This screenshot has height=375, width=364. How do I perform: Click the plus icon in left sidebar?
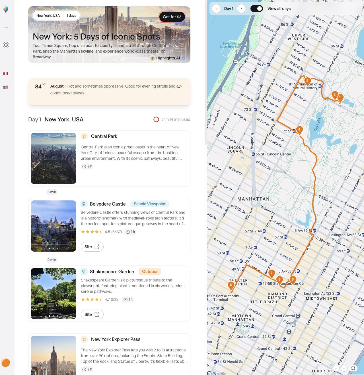pos(6,28)
